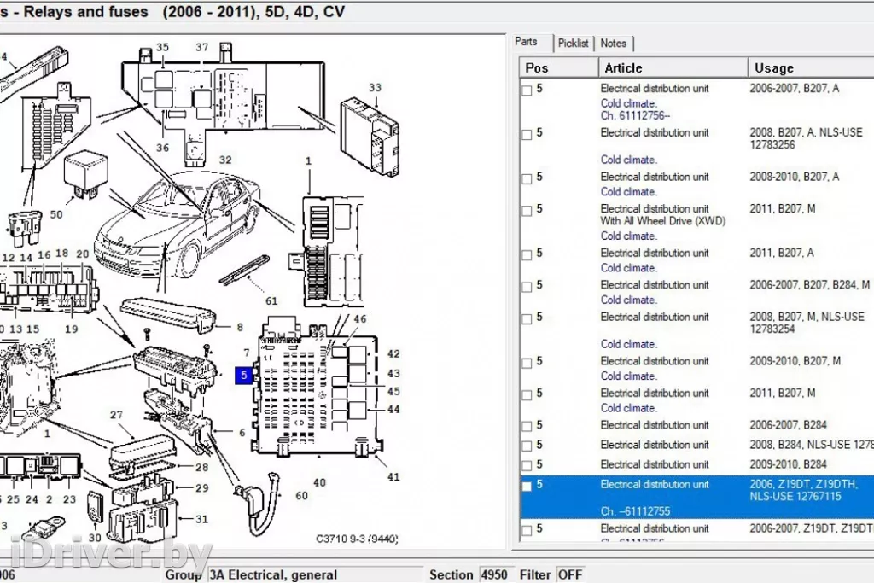Tick the highlighted 2006, Z19DT row checkbox
The image size is (874, 583).
pos(527,486)
